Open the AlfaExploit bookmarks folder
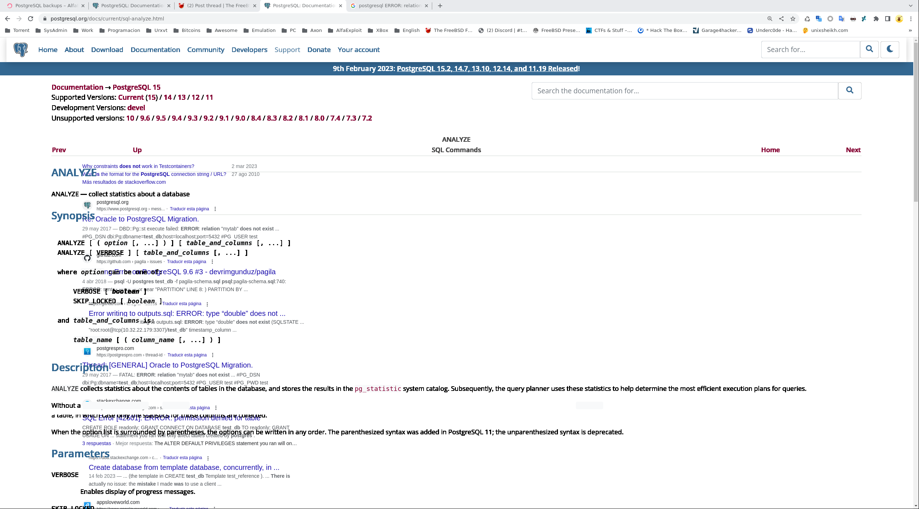 click(x=345, y=31)
